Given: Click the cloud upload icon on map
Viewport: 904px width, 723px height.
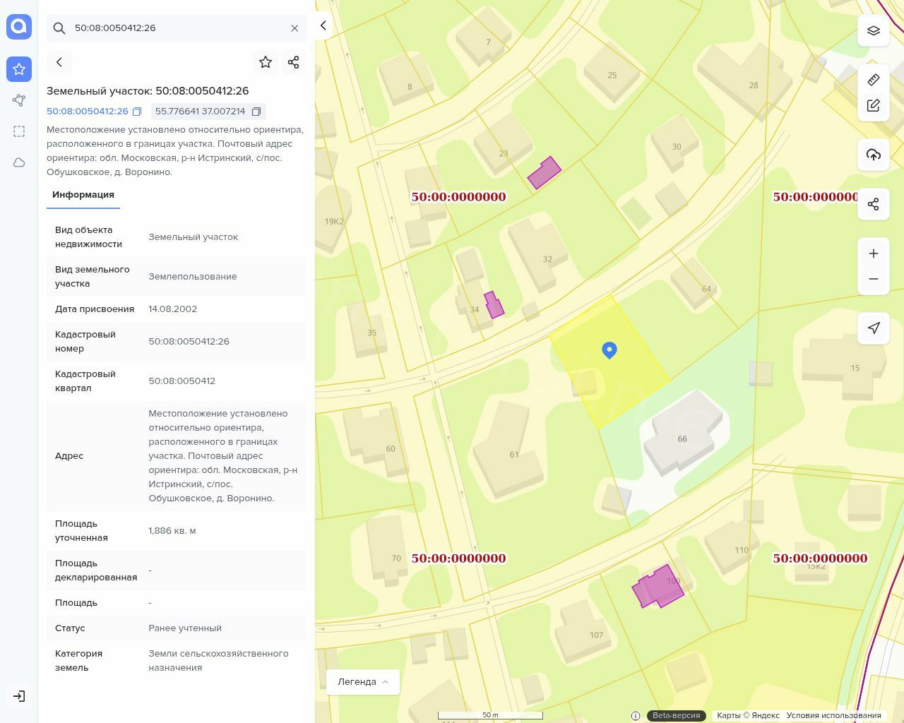Looking at the screenshot, I should (873, 155).
